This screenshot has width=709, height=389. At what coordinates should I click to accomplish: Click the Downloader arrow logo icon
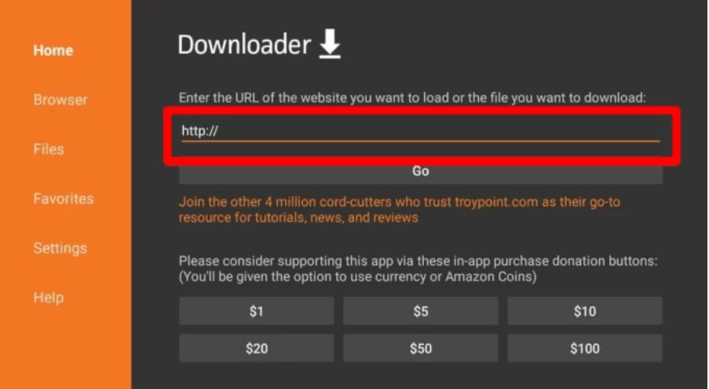330,44
